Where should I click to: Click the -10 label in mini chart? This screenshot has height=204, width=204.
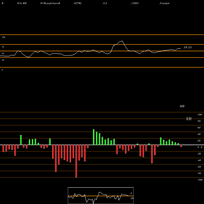click(131, 198)
